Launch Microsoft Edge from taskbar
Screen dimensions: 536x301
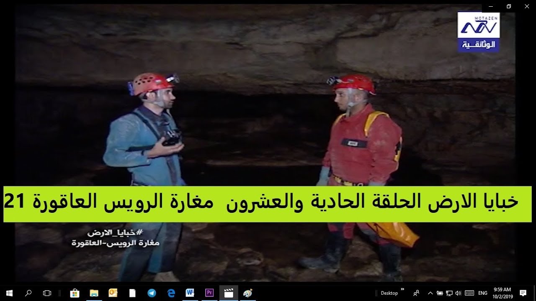(171, 293)
